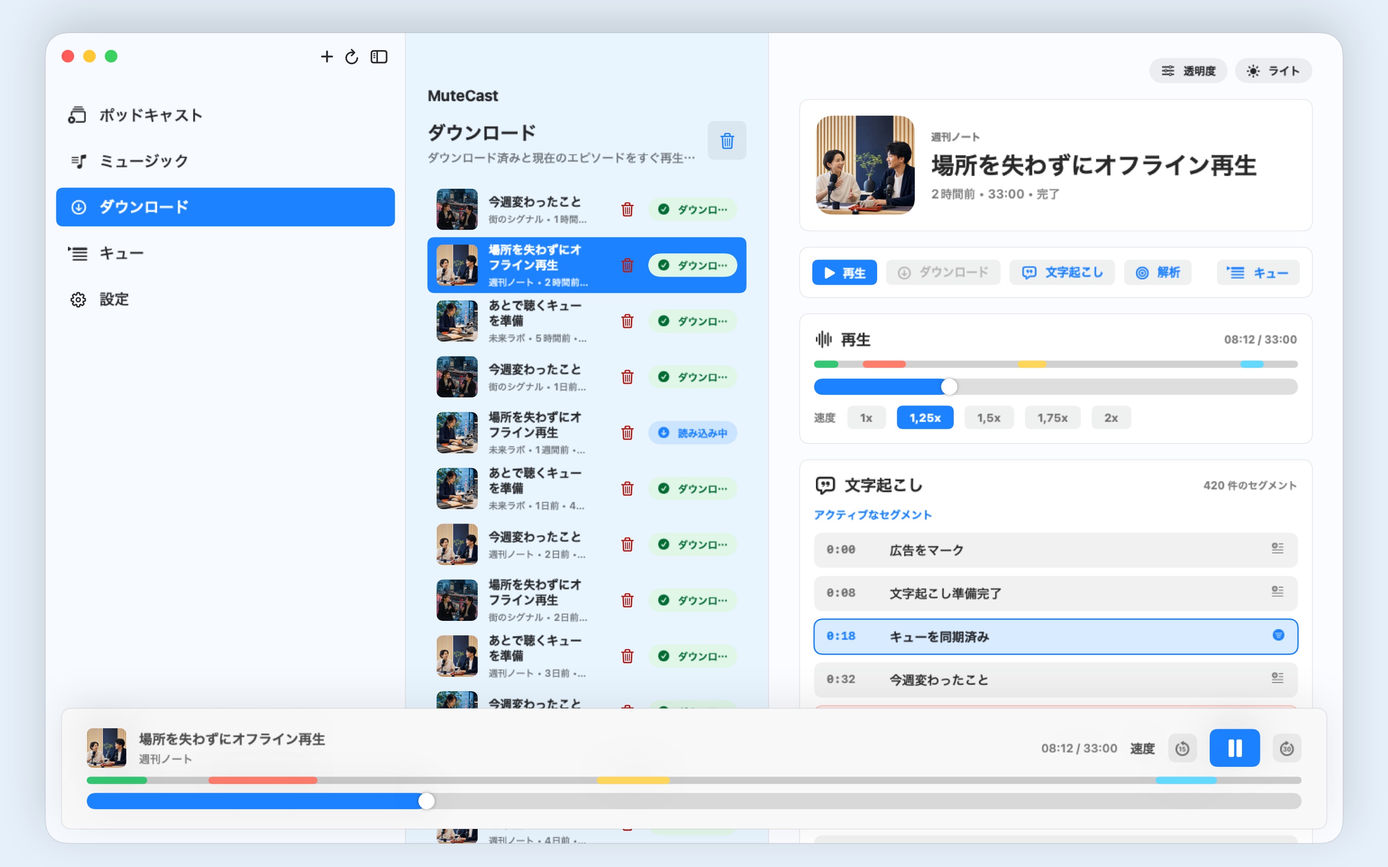Click the green segment on the 再生 card marker bar
Screen dimensions: 1388x867
[826, 364]
